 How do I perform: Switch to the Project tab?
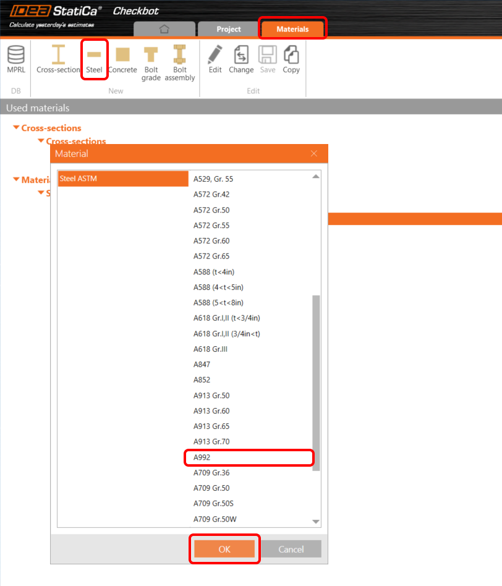pos(229,29)
